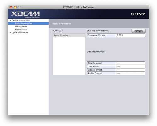Click the Basic Information panel header
This screenshot has height=126, width=157.
point(99,24)
